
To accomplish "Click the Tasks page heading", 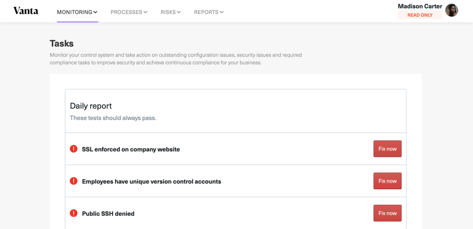I will pos(62,43).
